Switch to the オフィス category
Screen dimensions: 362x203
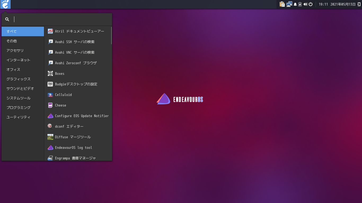pos(23,70)
